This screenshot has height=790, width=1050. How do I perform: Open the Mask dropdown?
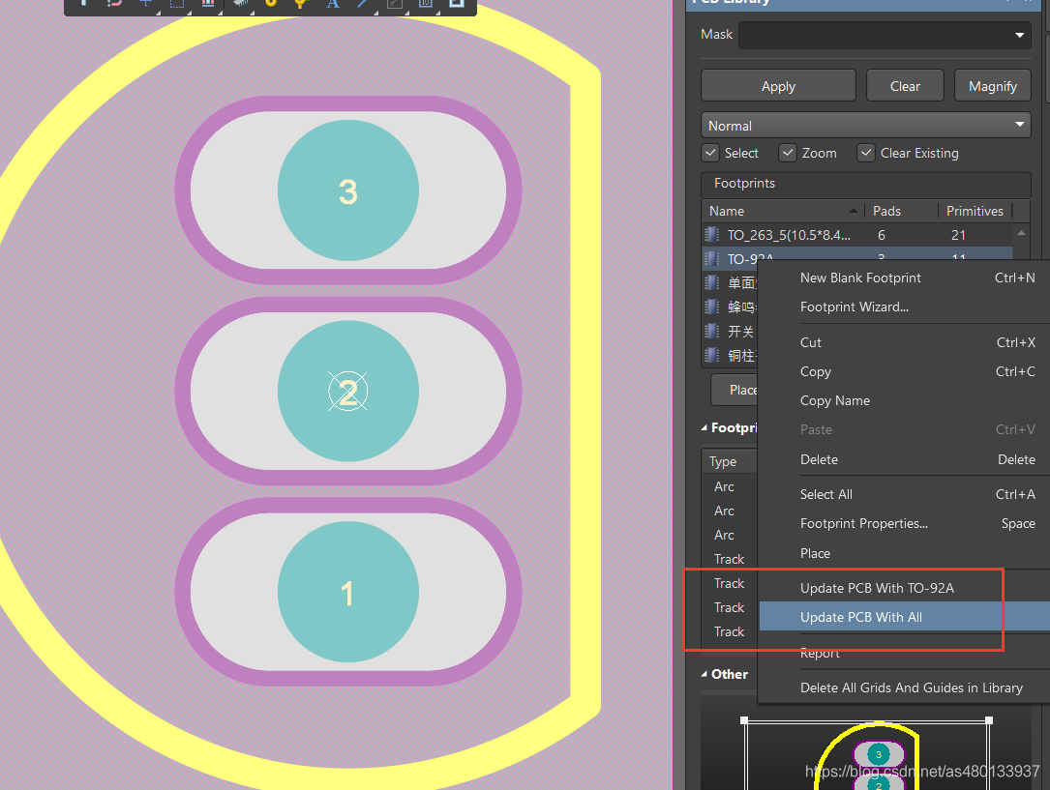coord(1019,35)
